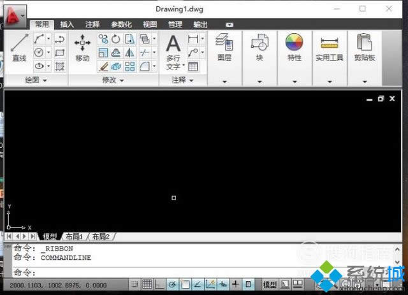Toggle Polar tracking in status bar
408x295 pixels.
click(172, 284)
